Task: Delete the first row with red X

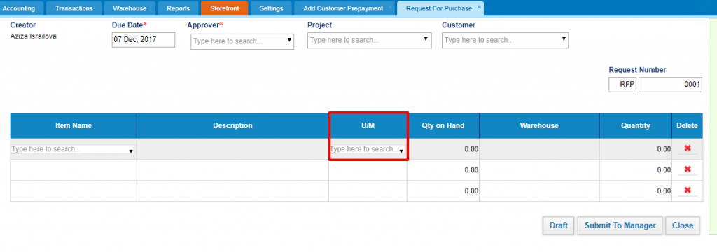Action: click(x=688, y=148)
